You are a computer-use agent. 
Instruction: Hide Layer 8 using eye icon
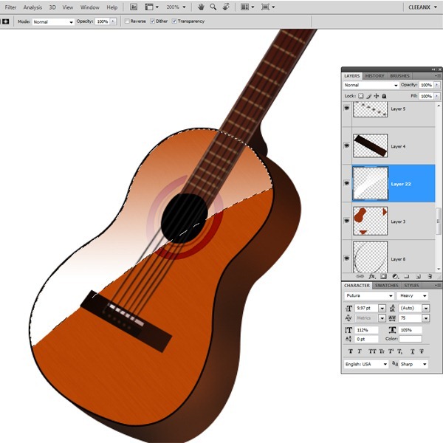[347, 258]
